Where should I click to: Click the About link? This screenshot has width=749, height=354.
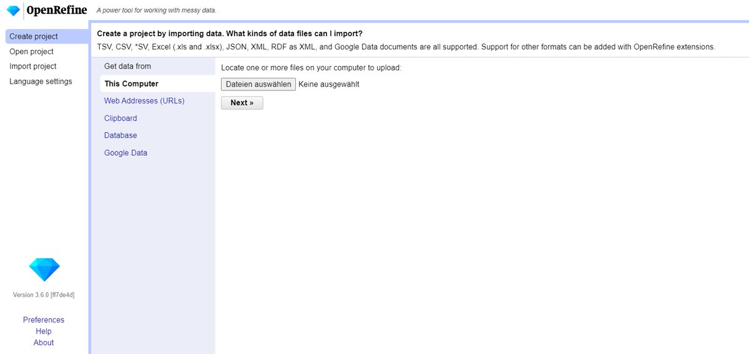[x=44, y=343]
